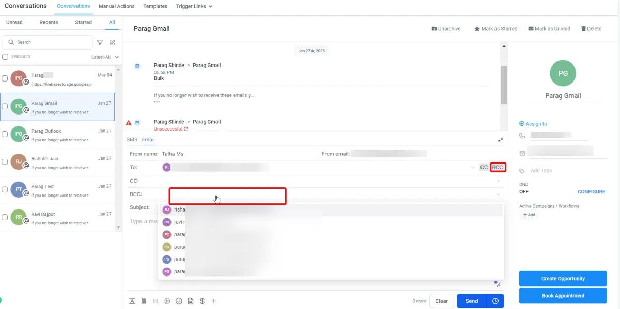The width and height of the screenshot is (620, 309).
Task: Click the tag icon beside Add Tags
Action: tap(522, 171)
